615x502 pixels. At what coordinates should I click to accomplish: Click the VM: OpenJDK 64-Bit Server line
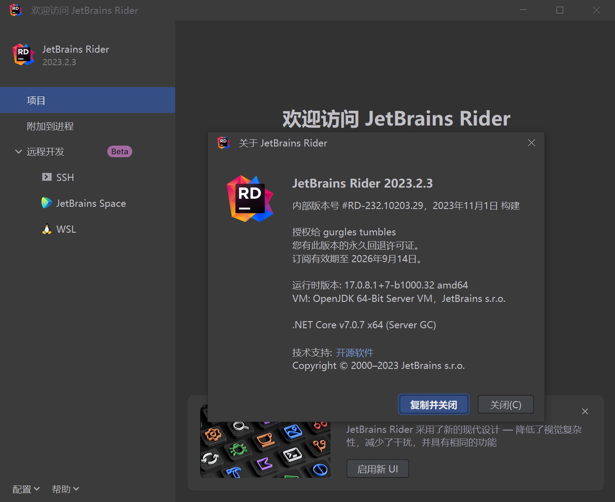tap(399, 298)
